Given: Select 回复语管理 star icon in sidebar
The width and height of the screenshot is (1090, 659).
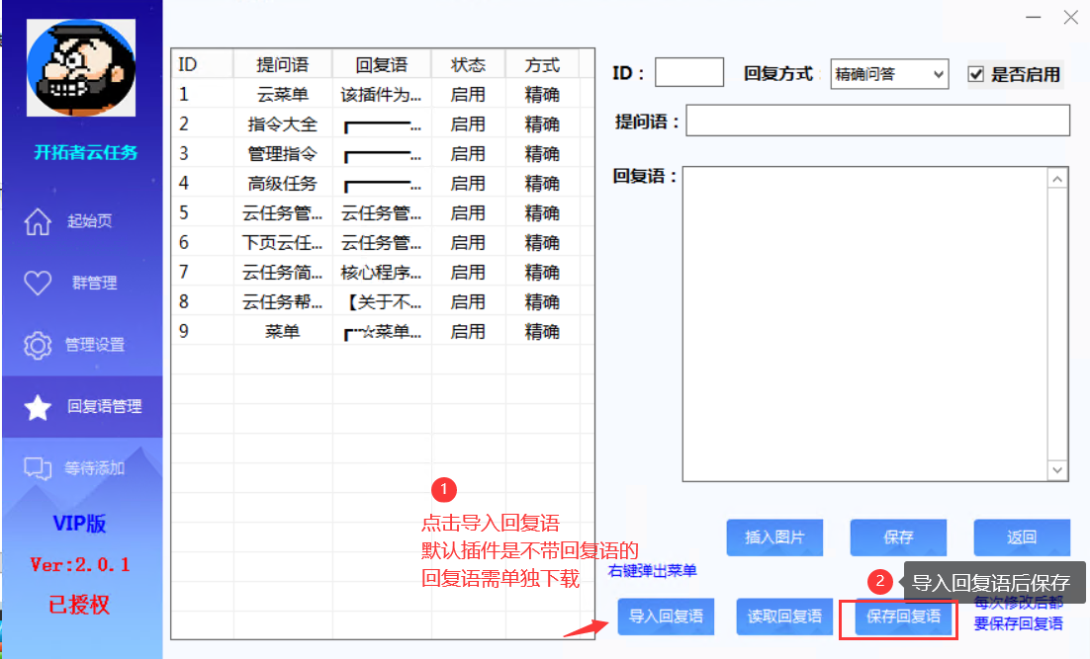Looking at the screenshot, I should [81, 406].
